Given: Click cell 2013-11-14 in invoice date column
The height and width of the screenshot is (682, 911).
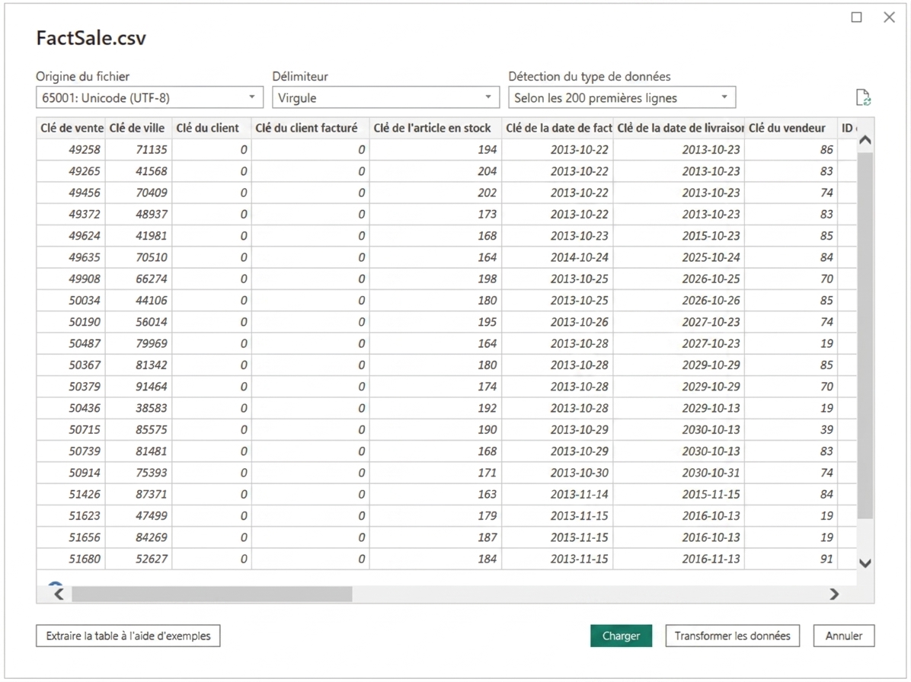Looking at the screenshot, I should click(557, 493).
